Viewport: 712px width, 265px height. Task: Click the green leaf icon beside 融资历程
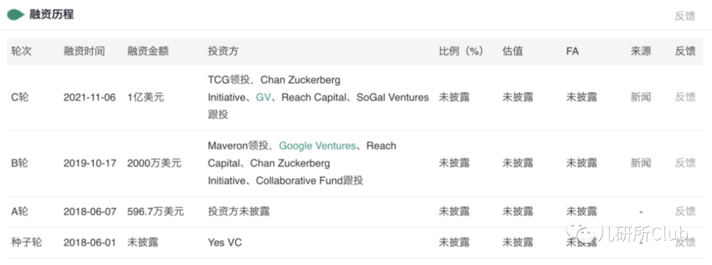pyautogui.click(x=15, y=14)
